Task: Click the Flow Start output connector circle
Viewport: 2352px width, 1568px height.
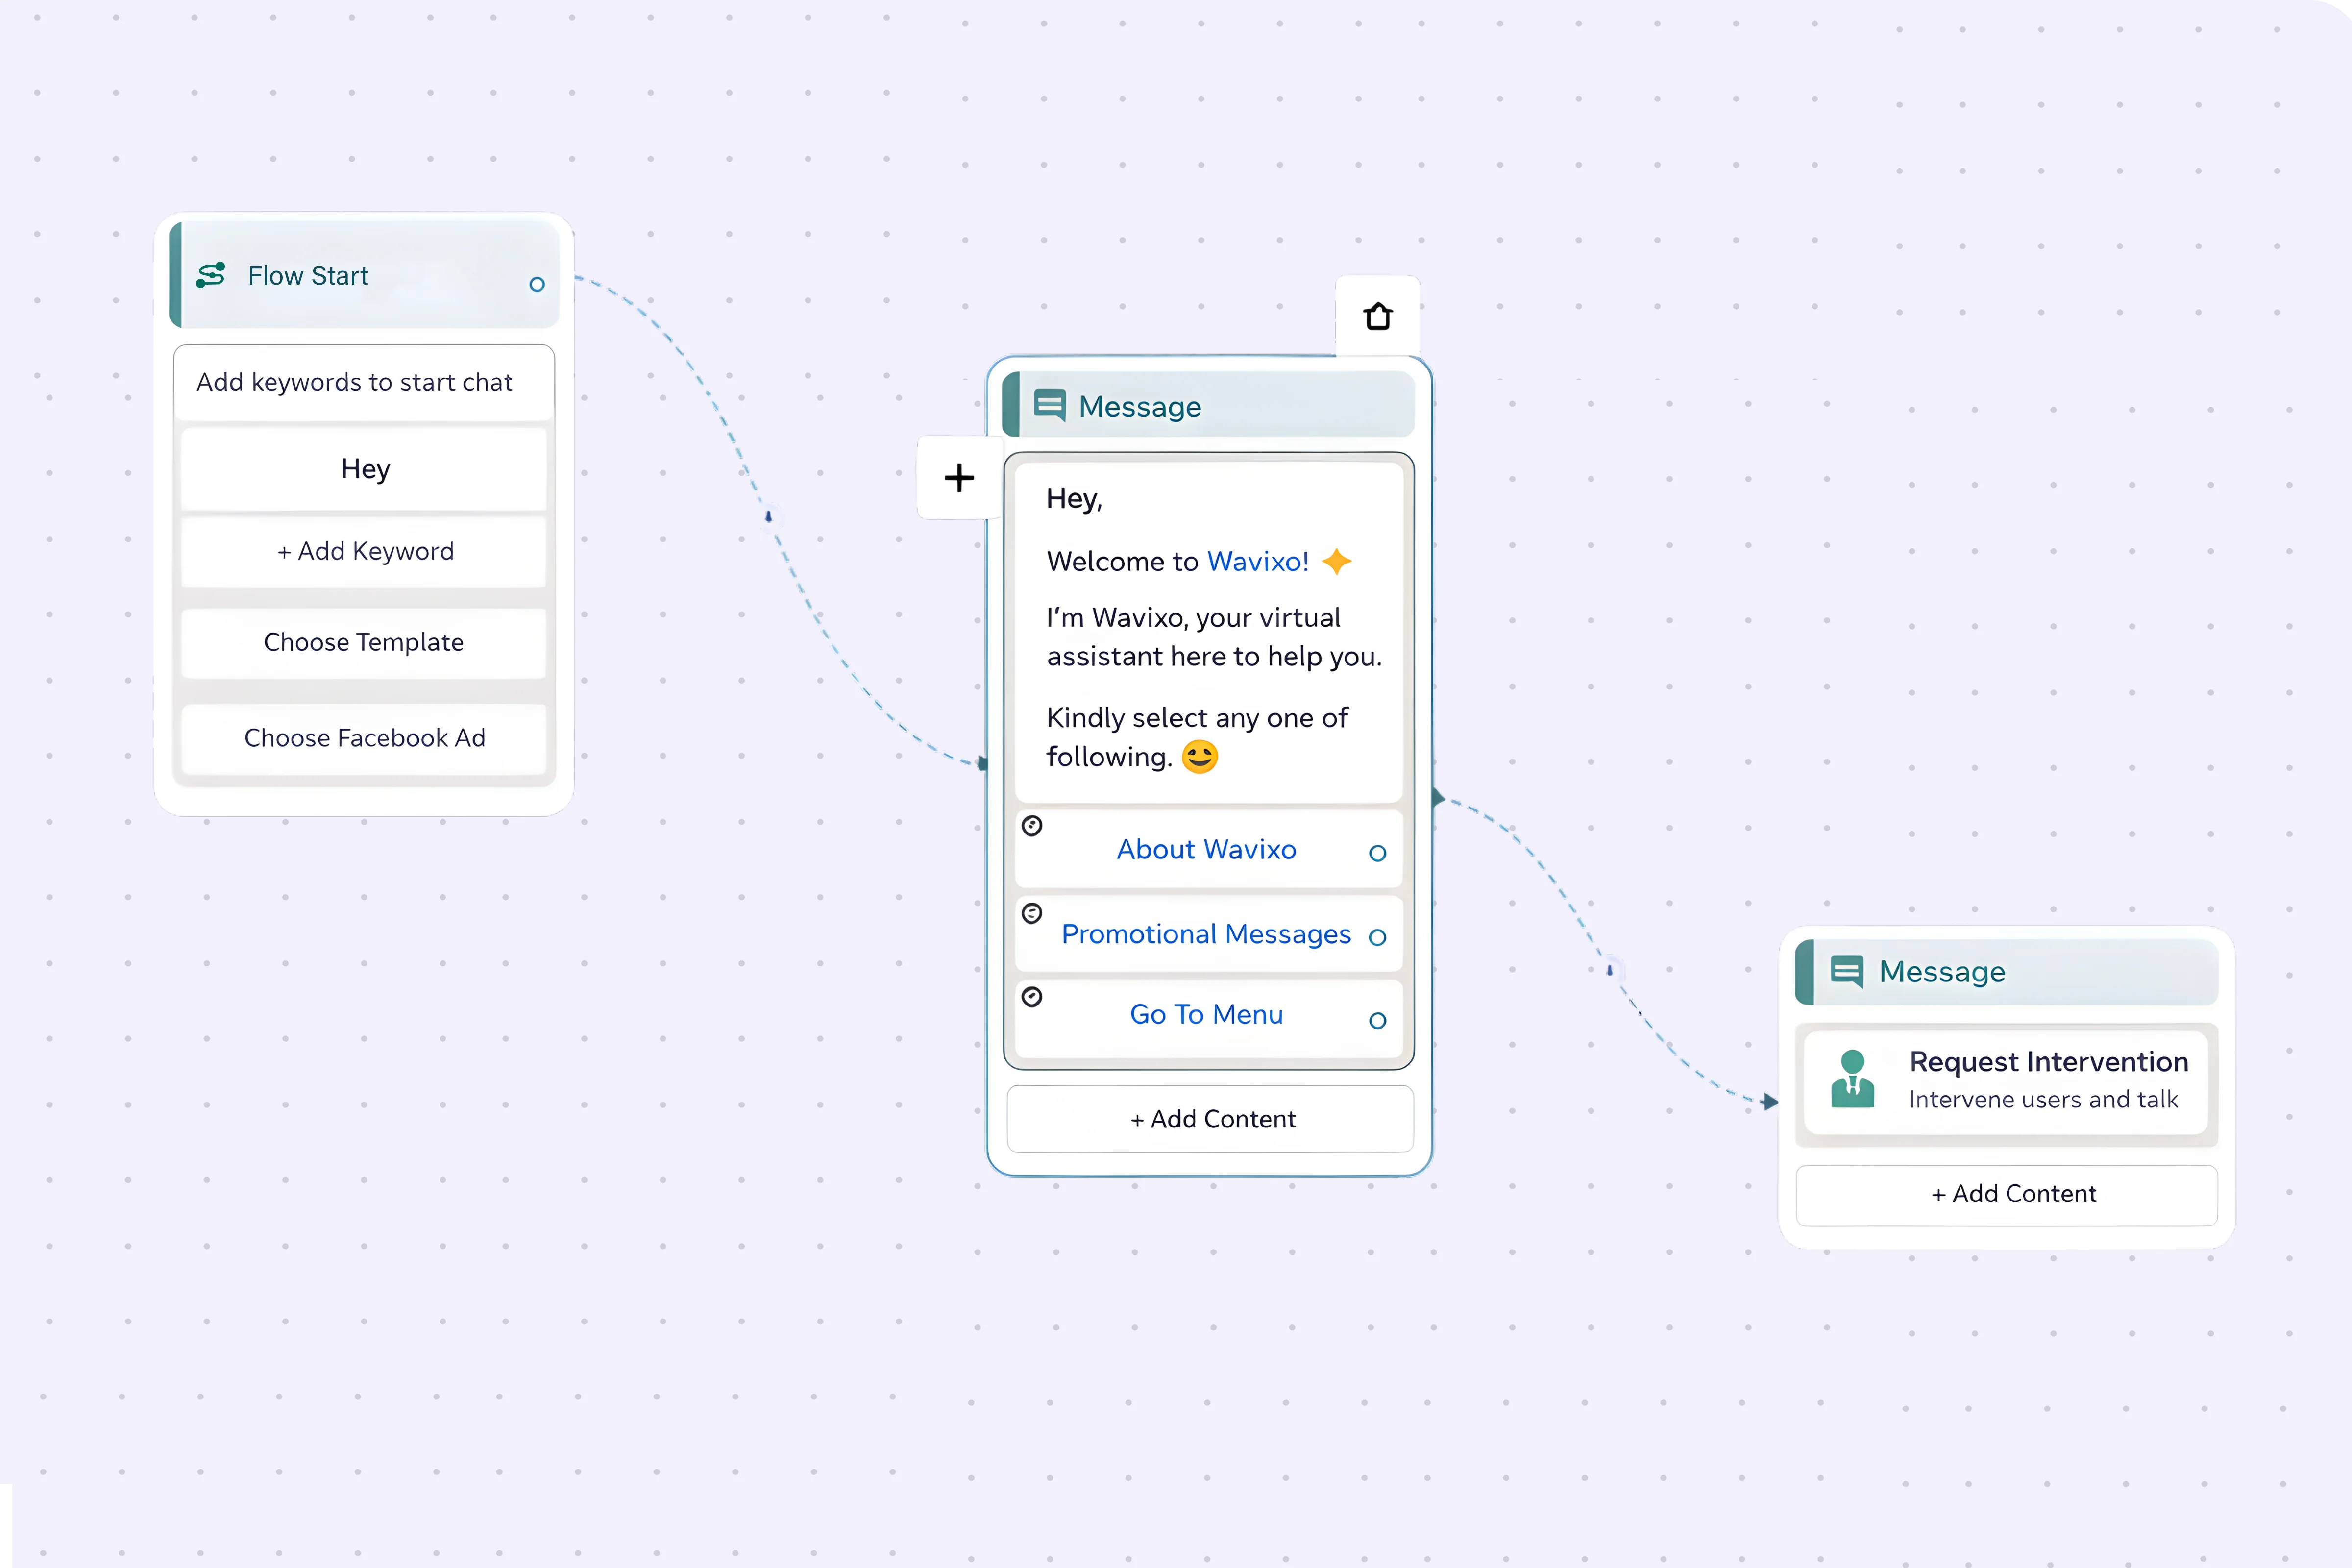Action: click(537, 285)
